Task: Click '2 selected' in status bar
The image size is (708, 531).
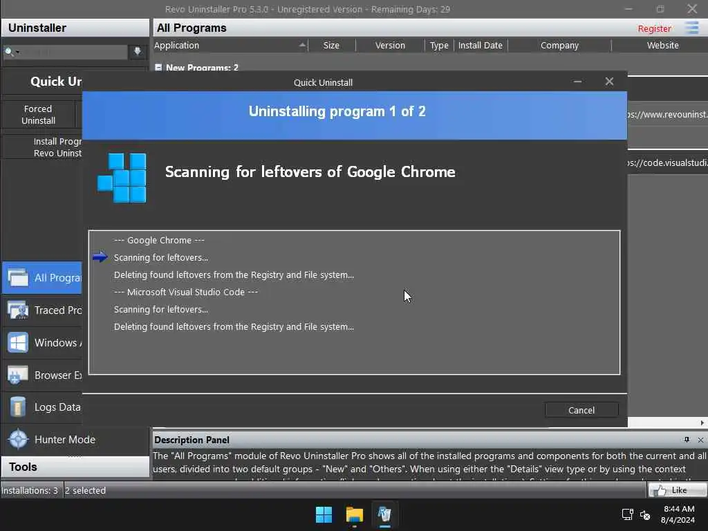Action: coord(85,490)
